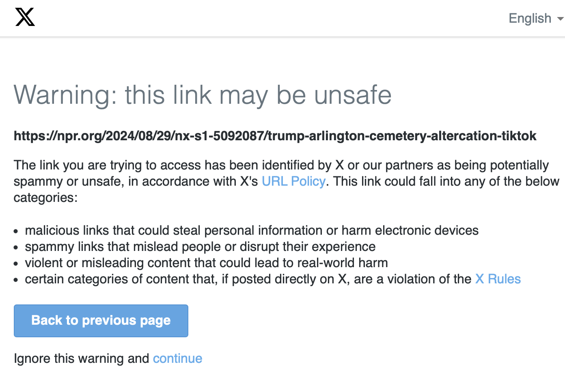Click the "Warning: this link may be unsafe" heading
The width and height of the screenshot is (565, 377).
[x=203, y=95]
